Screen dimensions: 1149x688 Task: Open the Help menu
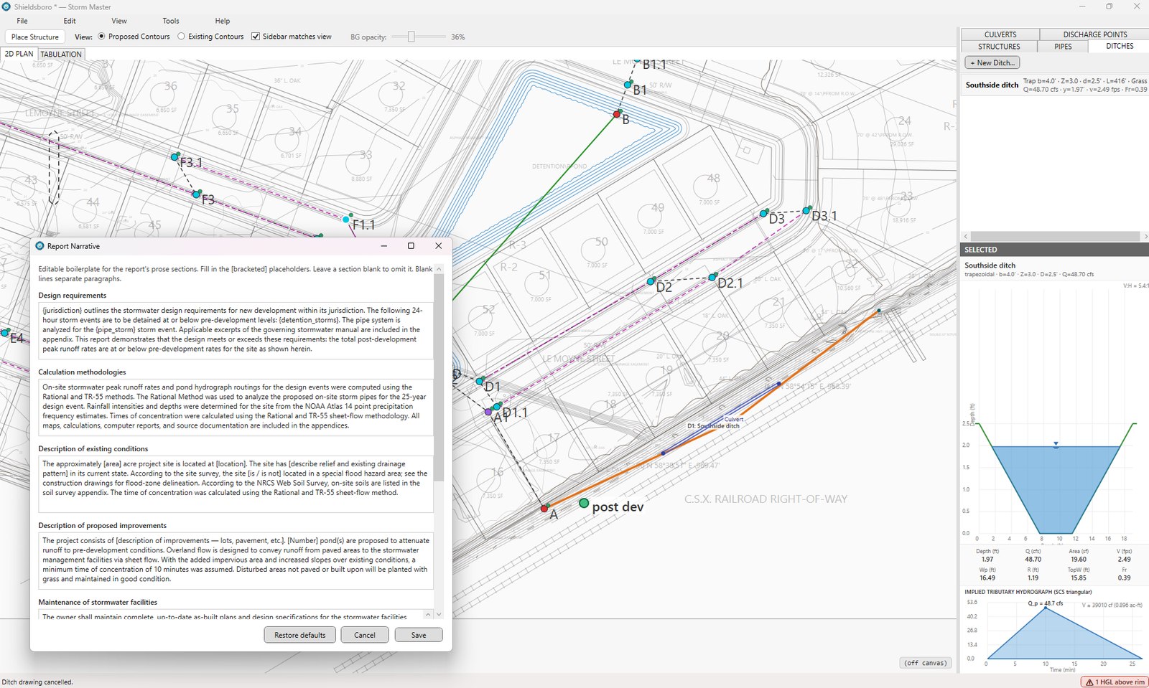pyautogui.click(x=223, y=21)
